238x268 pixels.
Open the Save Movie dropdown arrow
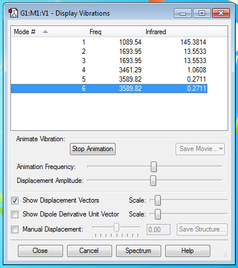221,149
